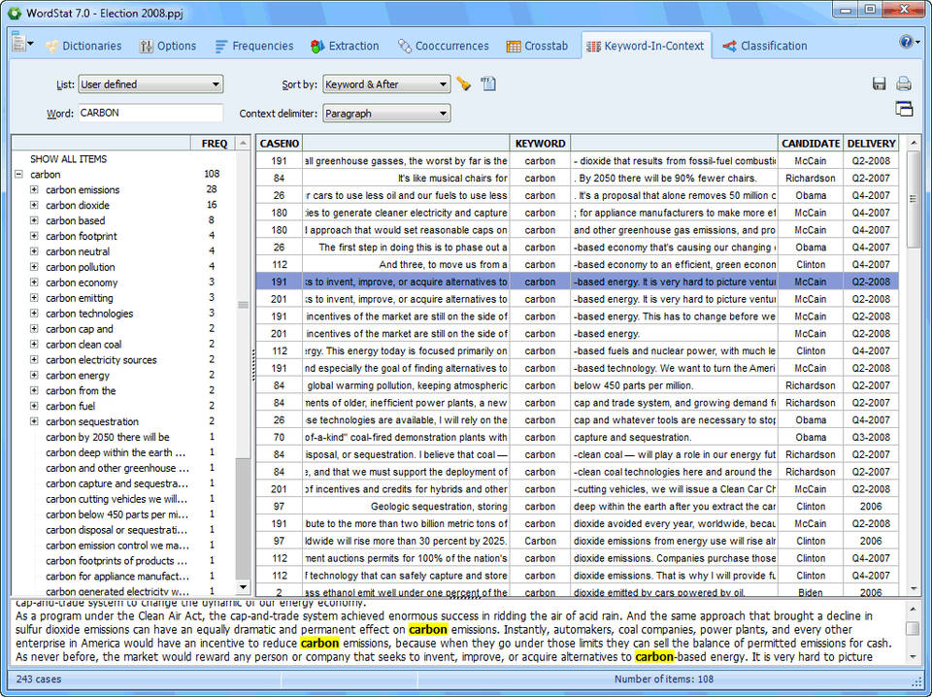This screenshot has height=697, width=932.
Task: Open the Context delimiter dropdown
Action: (386, 114)
